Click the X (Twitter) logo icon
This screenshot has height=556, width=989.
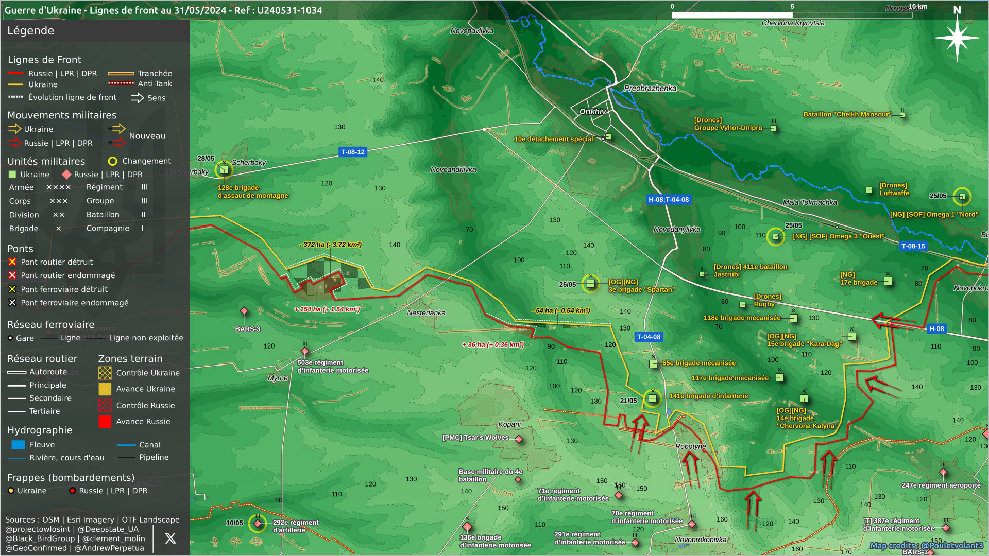(x=170, y=538)
